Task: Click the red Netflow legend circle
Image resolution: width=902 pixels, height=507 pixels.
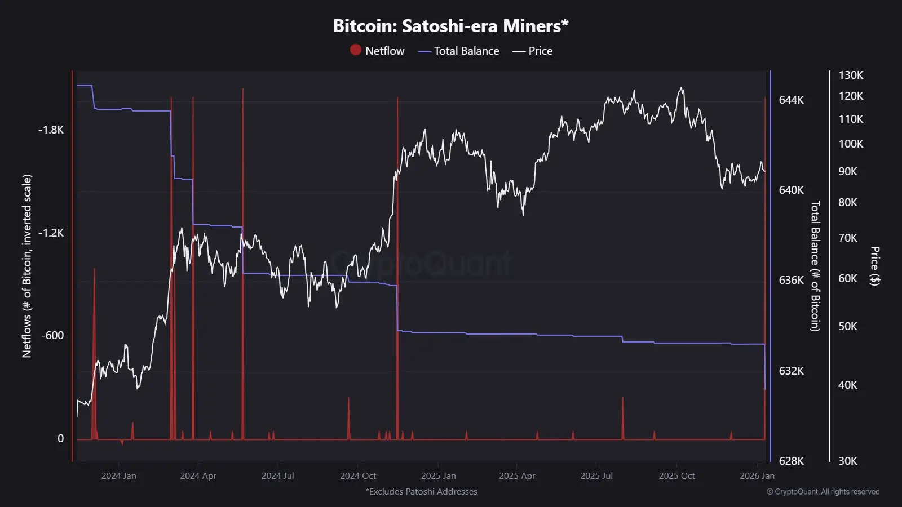Action: click(x=355, y=50)
